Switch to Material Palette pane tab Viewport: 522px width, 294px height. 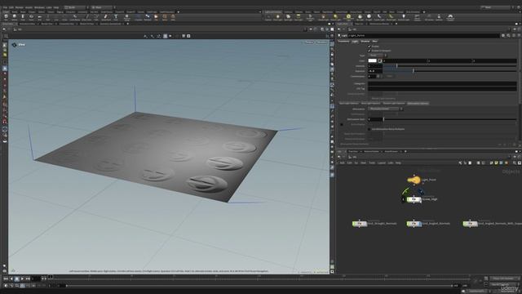click(x=372, y=151)
